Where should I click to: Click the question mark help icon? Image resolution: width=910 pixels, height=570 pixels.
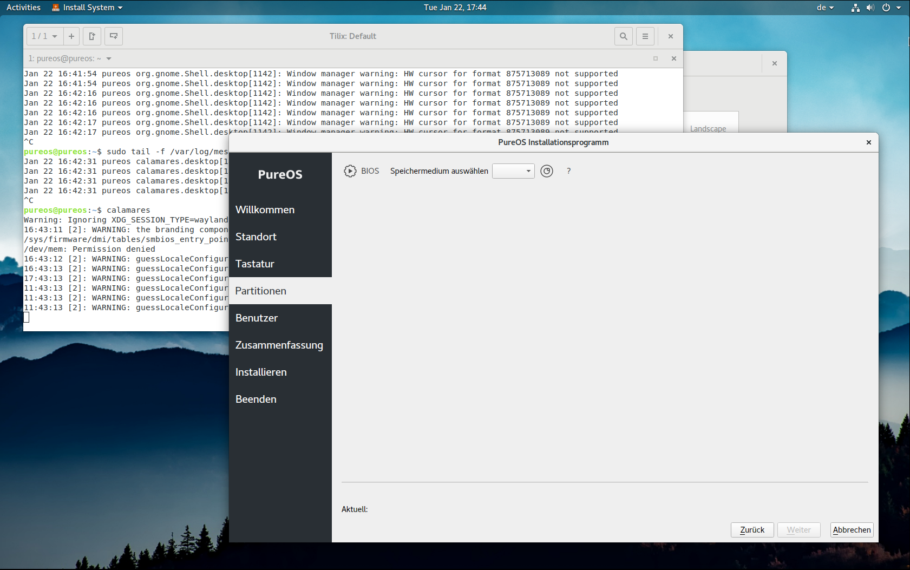pos(568,171)
